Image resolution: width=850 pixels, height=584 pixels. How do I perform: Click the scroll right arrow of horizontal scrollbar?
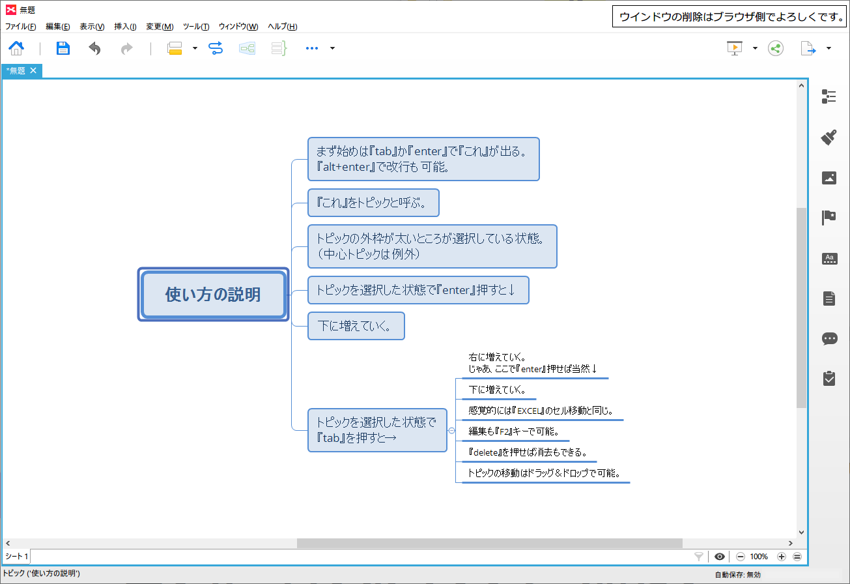tap(791, 543)
